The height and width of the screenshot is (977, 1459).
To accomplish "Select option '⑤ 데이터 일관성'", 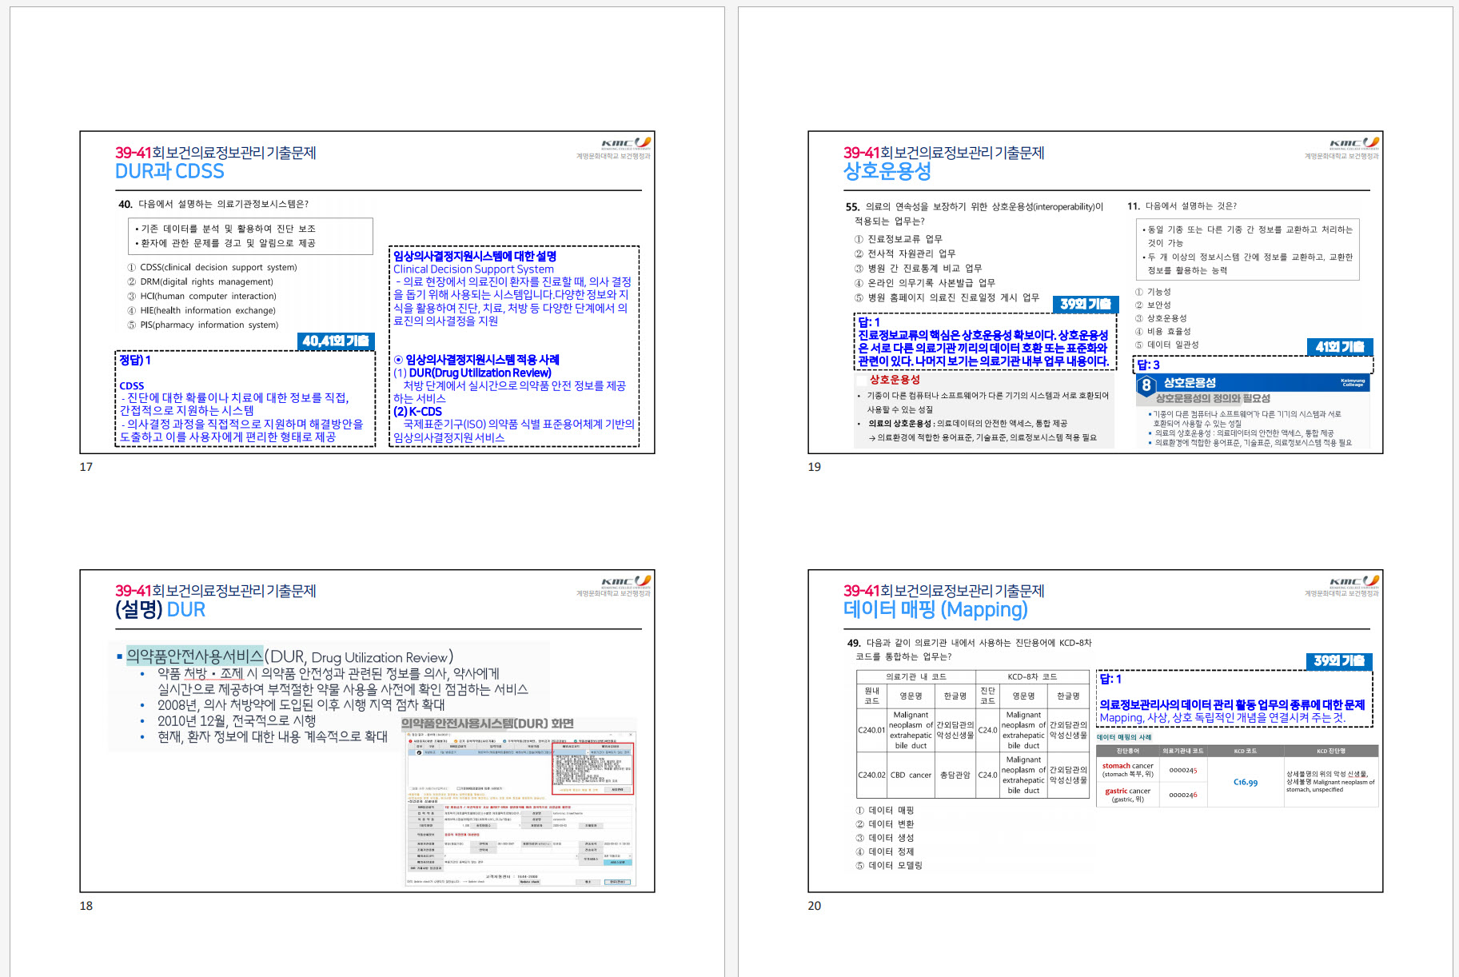I will [x=1166, y=345].
